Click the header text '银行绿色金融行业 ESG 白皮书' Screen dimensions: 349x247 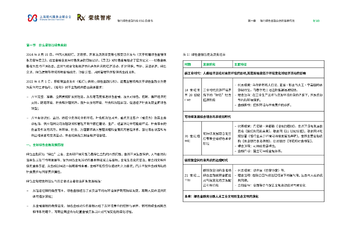[x=135, y=21]
